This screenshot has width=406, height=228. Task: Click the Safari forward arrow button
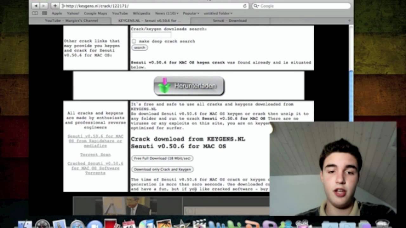[44, 6]
